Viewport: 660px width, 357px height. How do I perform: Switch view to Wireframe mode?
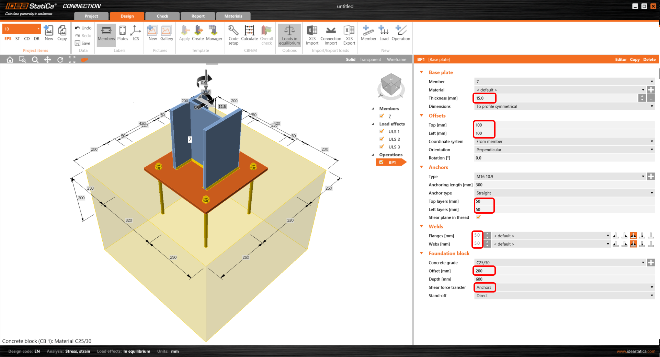396,60
